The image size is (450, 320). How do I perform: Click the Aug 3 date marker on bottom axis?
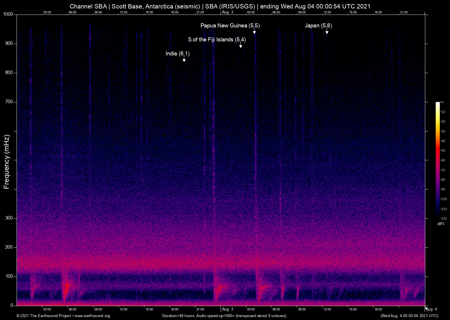[x=227, y=309]
